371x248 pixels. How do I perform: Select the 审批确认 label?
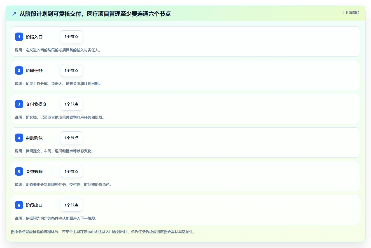(34, 138)
